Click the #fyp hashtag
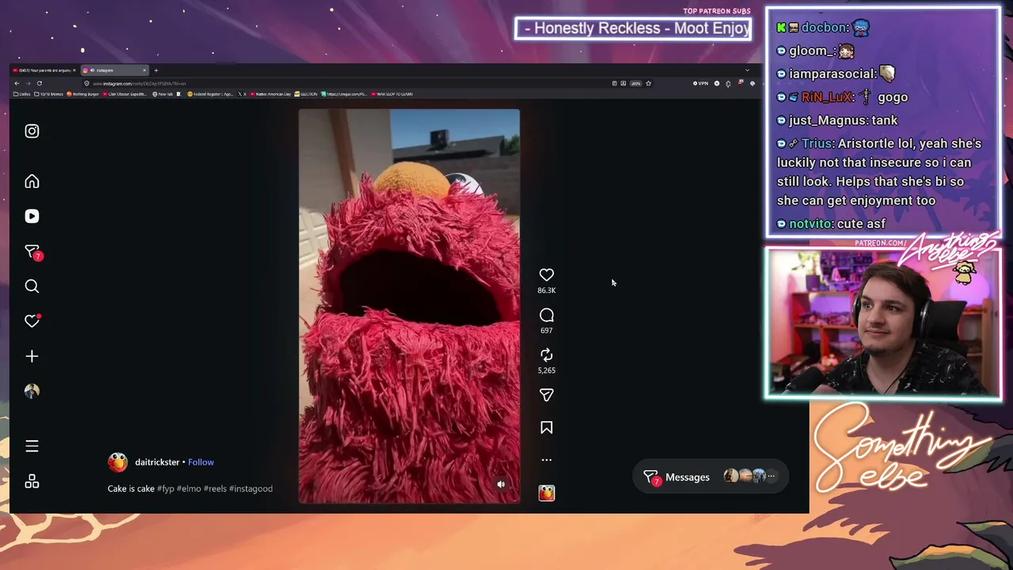This screenshot has width=1013, height=570. (165, 488)
